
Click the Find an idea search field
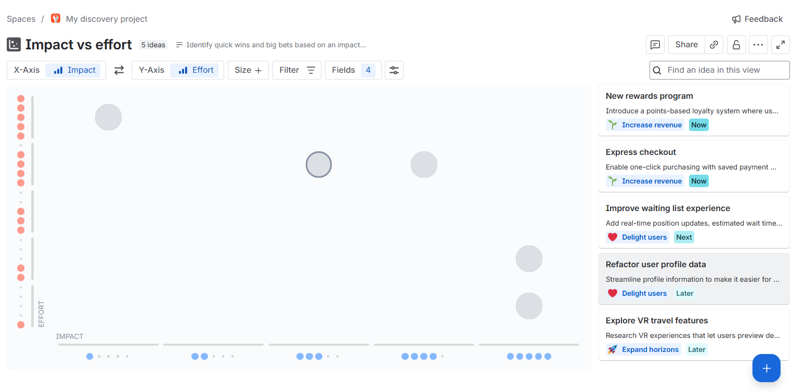pos(719,70)
